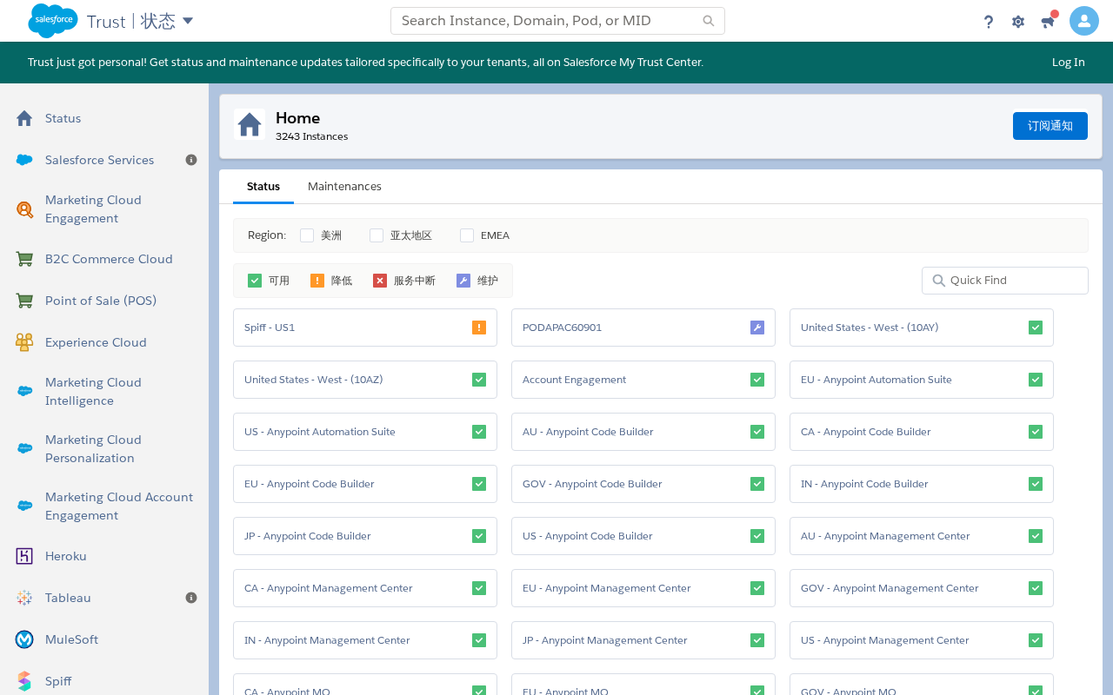Tick the EMEA region checkbox
This screenshot has width=1113, height=695.
(467, 235)
